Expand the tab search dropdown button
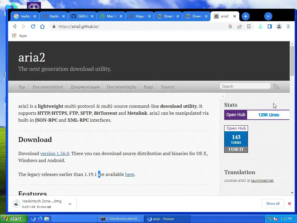The width and height of the screenshot is (297, 223). [x=268, y=16]
